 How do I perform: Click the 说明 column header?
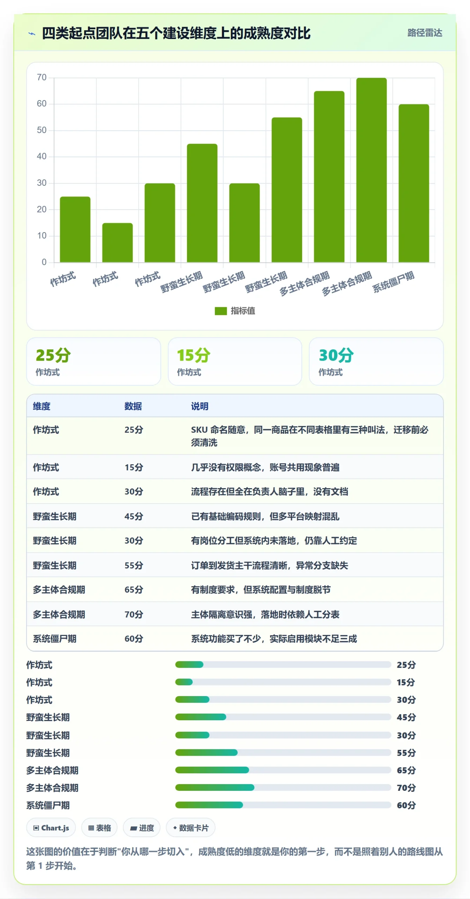[x=200, y=406]
